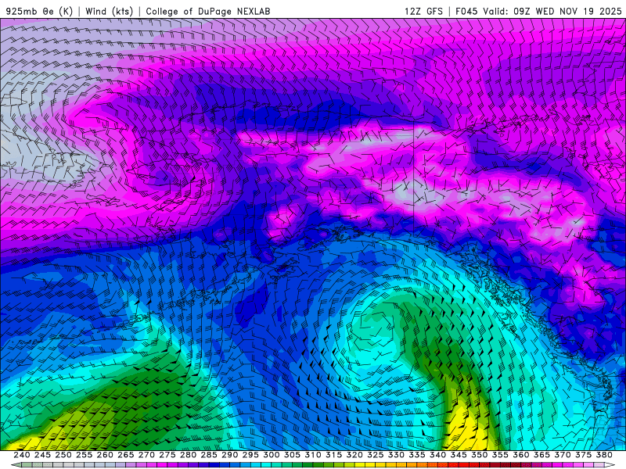Click the "F045" forecast hour label

coord(466,11)
